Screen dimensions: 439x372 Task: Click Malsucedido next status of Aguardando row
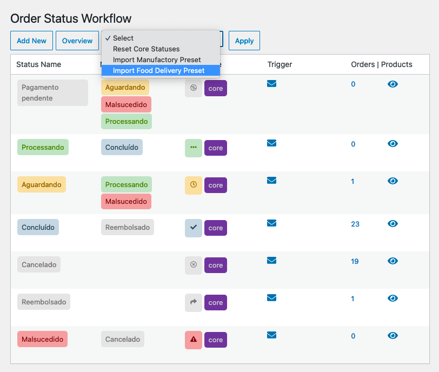[x=127, y=201]
